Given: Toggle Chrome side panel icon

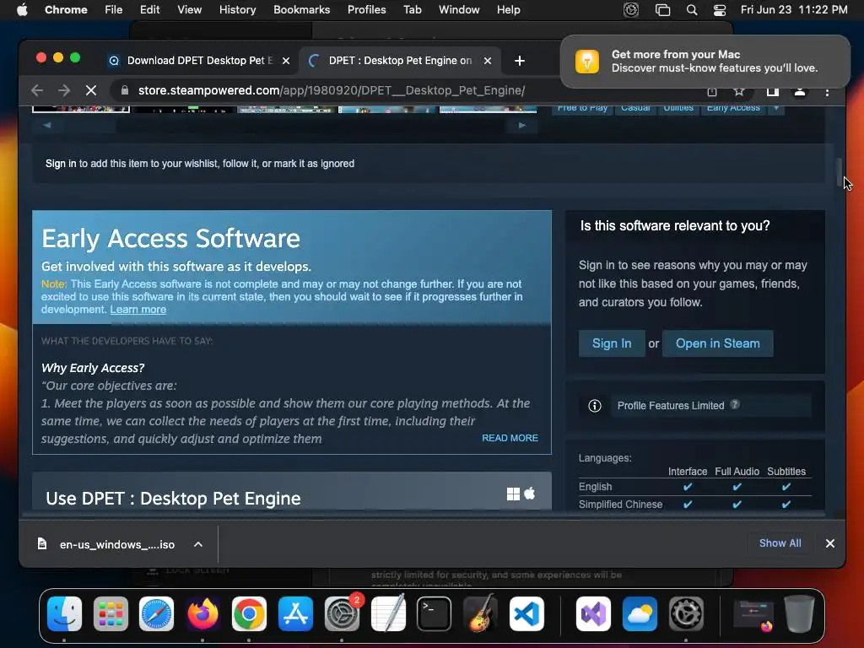Looking at the screenshot, I should [x=773, y=91].
